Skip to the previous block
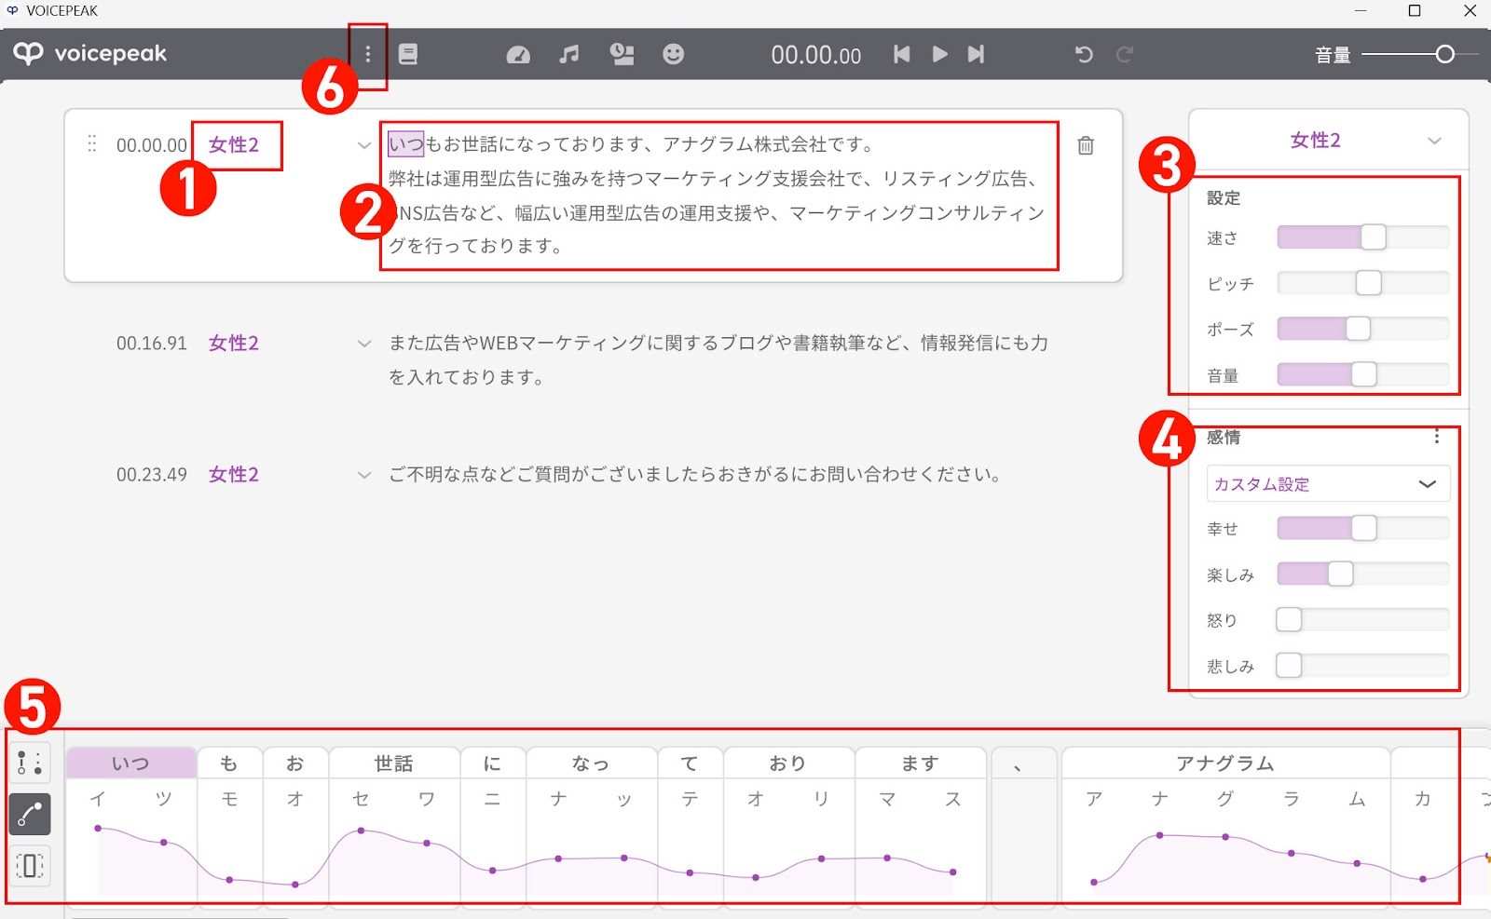 [901, 55]
